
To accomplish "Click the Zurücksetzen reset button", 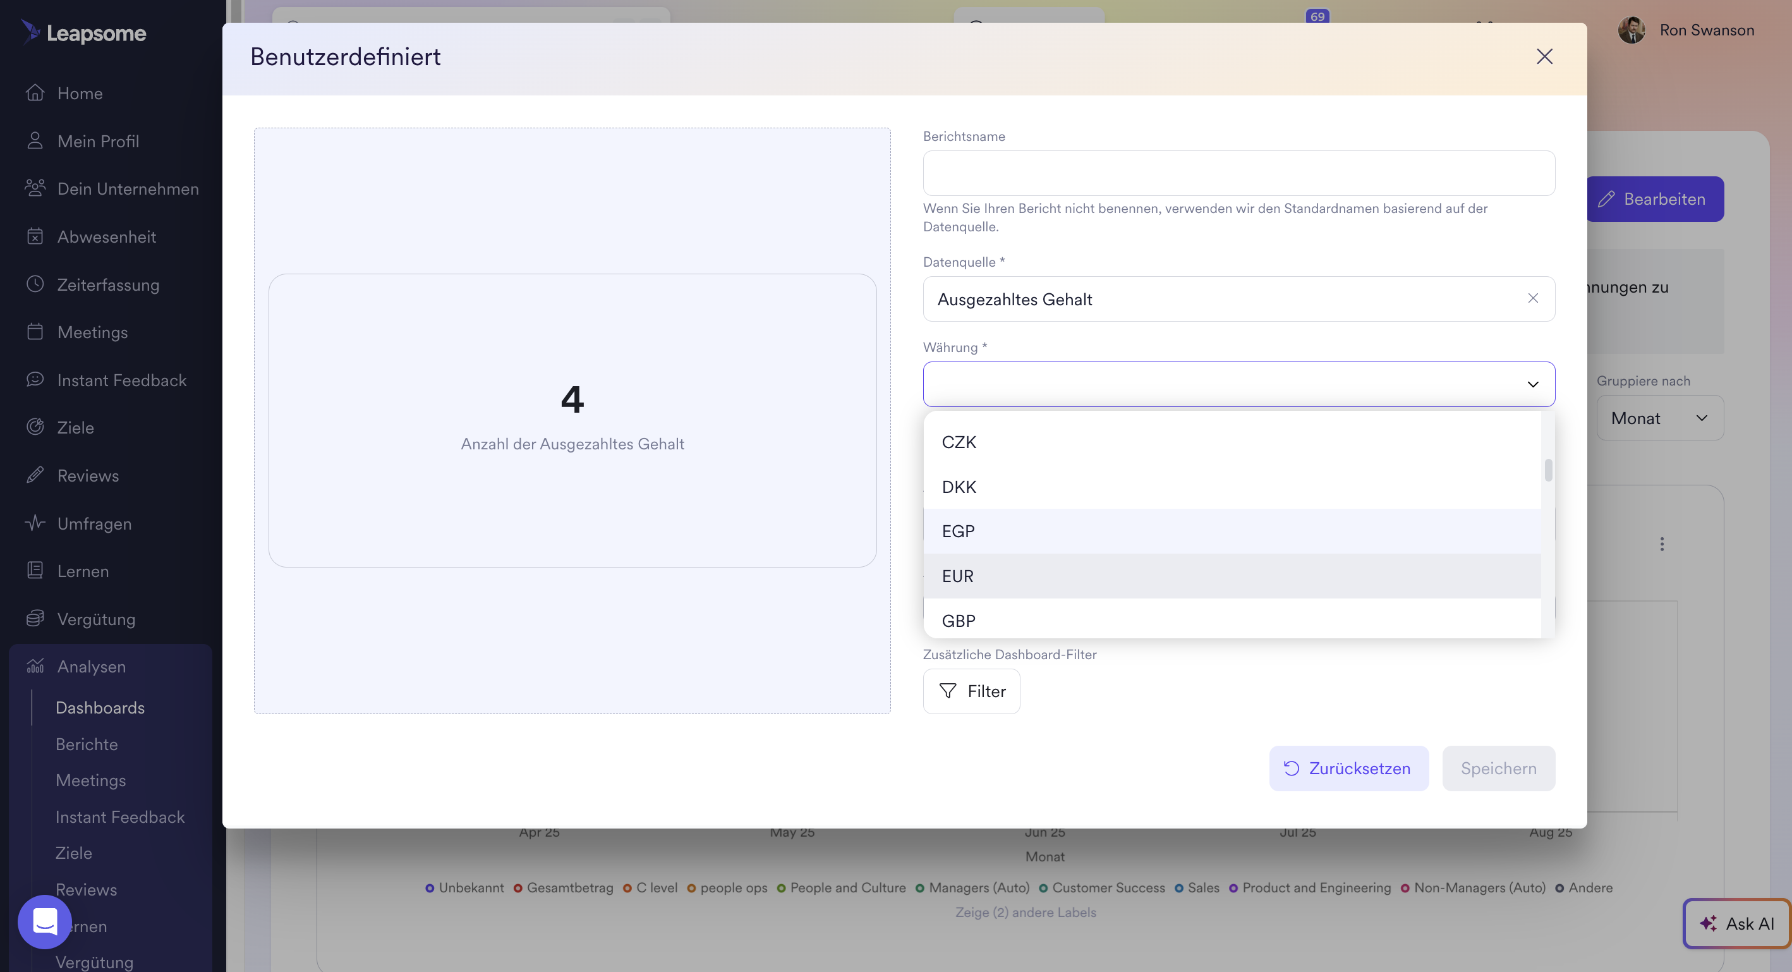I will (x=1348, y=768).
